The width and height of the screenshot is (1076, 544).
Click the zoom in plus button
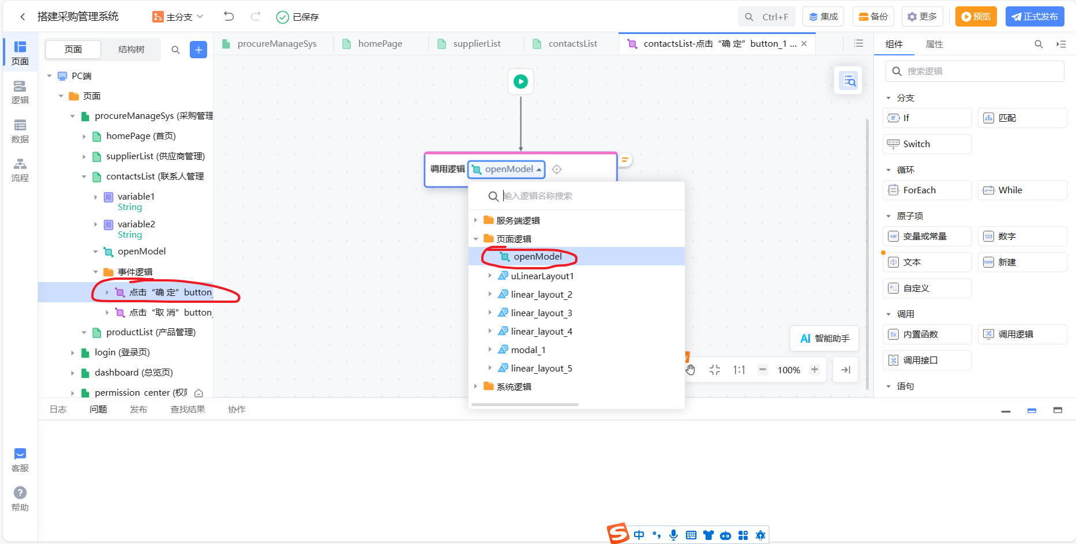pyautogui.click(x=815, y=370)
